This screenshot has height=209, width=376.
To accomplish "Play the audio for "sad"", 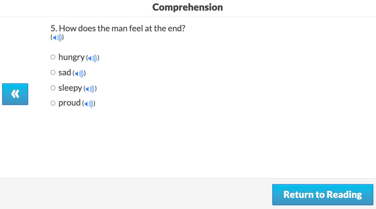I will point(78,73).
